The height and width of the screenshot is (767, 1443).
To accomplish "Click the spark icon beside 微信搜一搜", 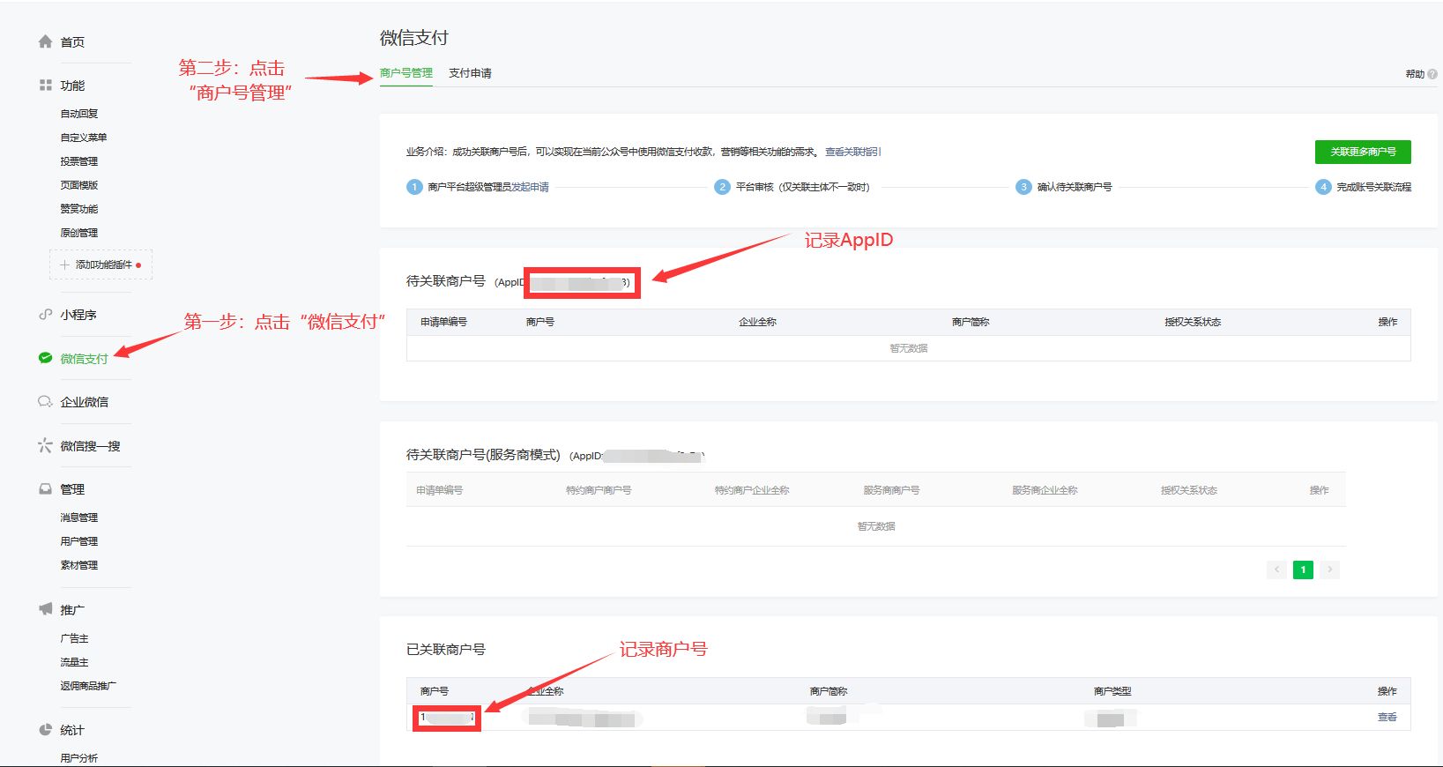I will pos(45,445).
